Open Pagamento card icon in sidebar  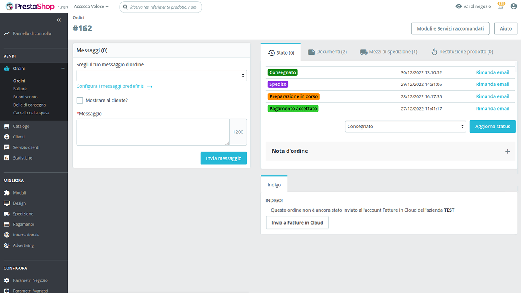coord(7,225)
